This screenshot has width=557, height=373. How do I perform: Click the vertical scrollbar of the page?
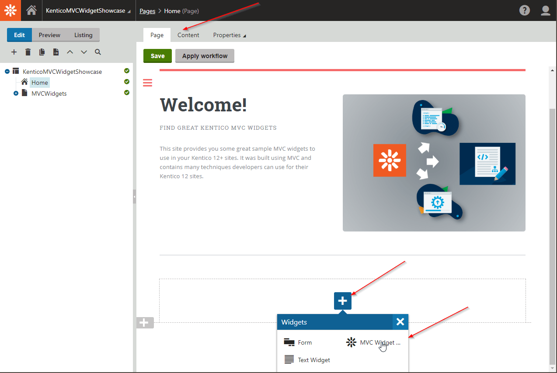tap(553, 236)
